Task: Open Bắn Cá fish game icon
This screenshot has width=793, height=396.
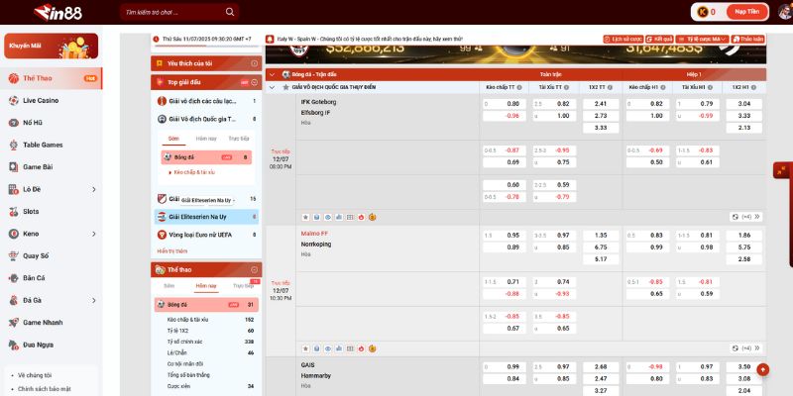Action: coord(14,277)
